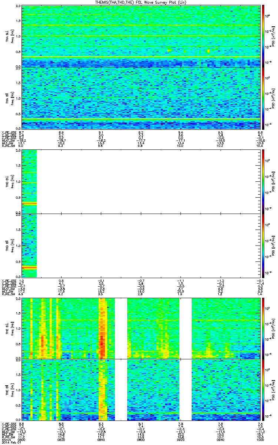Click the 'THA B∥ freq [Hz]' axis label
The height and width of the screenshot is (445, 278).
click(10, 98)
